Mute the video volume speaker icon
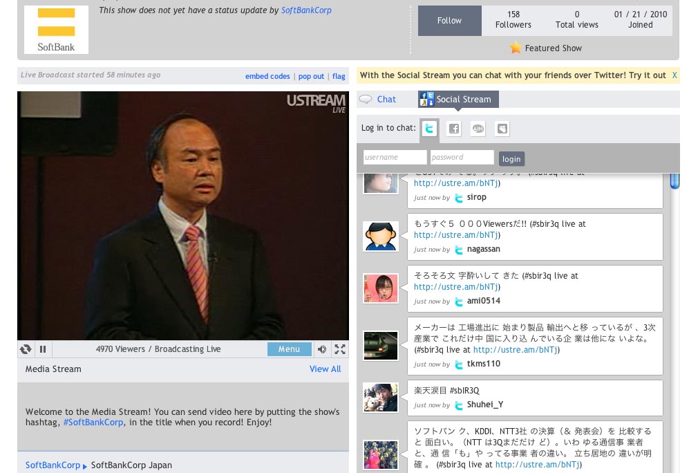This screenshot has height=473, width=698. click(322, 349)
